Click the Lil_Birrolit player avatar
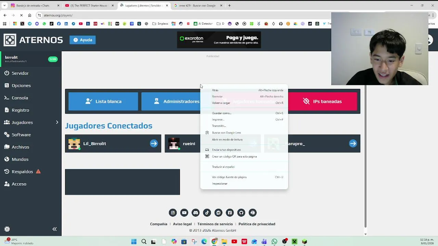 [74, 143]
